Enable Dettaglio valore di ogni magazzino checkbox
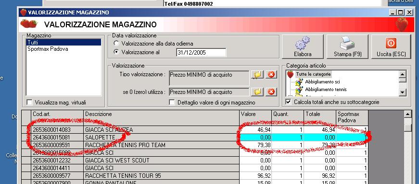The height and width of the screenshot is (184, 419). (x=172, y=102)
